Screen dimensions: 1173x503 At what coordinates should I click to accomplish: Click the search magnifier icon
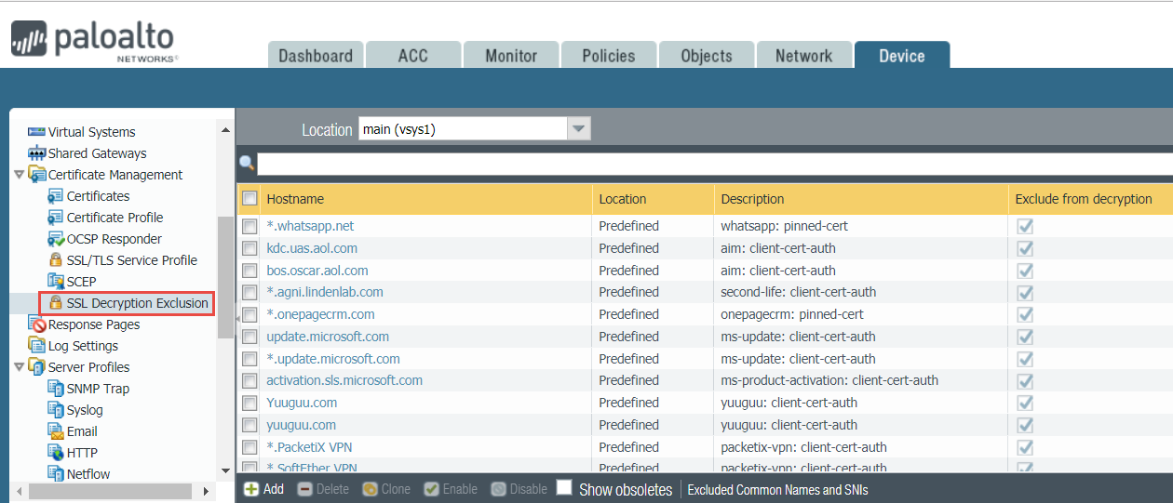[247, 164]
